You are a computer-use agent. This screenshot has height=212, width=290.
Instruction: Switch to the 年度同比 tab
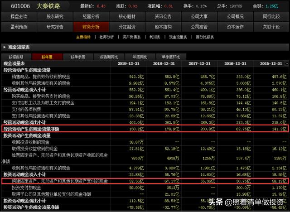[140, 57]
